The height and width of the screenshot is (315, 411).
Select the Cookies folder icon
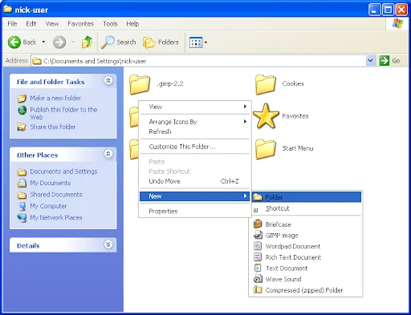click(266, 85)
